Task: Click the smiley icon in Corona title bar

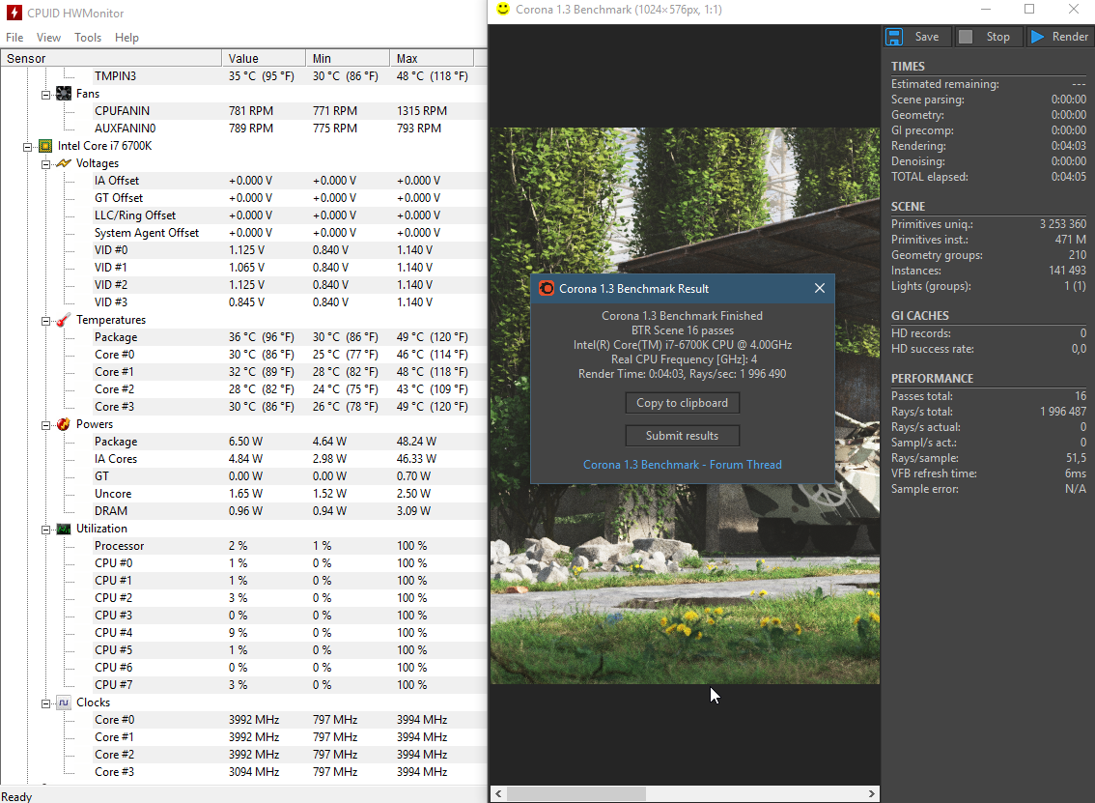Action: coord(503,9)
